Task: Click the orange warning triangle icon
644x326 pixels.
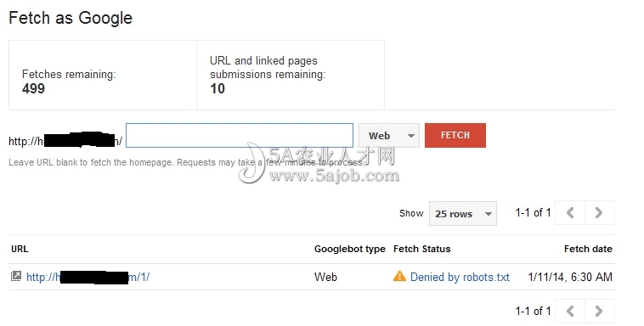Action: [x=399, y=276]
